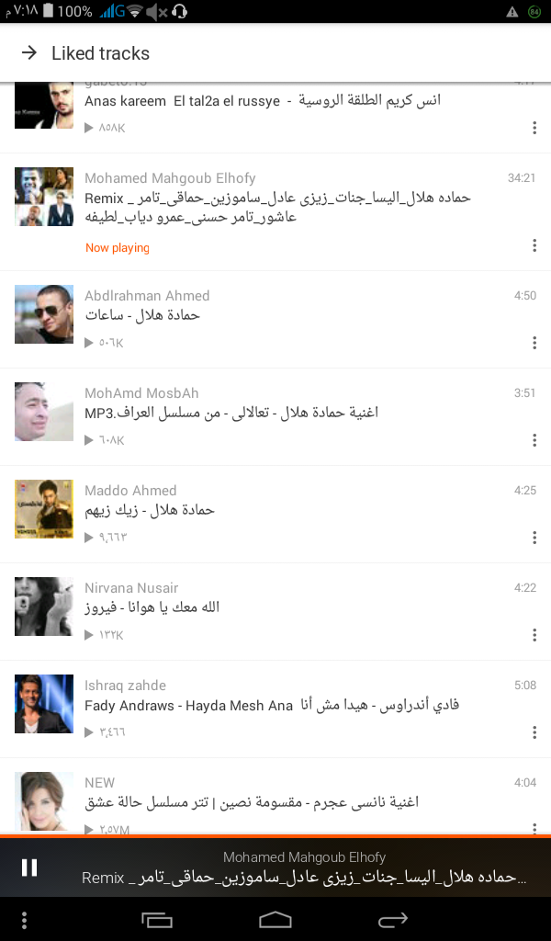Open three-dot menu for Ishraq zahde track
Image resolution: width=551 pixels, height=941 pixels.
[534, 732]
